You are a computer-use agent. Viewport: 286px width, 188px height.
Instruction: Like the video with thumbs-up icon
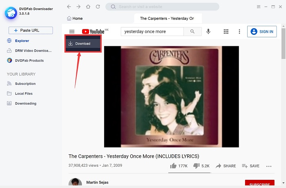pyautogui.click(x=173, y=166)
